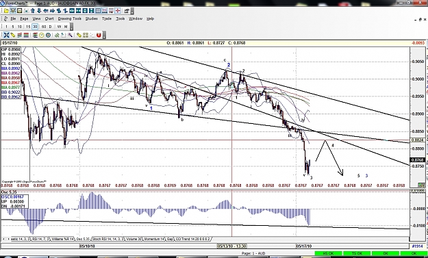This screenshot has width=428, height=258.
Task: Expand the timeframe toolbar overflow arrow
Action: pos(71,27)
